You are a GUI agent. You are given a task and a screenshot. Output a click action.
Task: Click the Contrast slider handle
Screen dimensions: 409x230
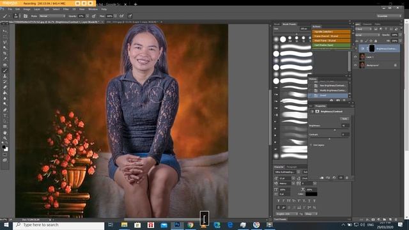(329, 139)
